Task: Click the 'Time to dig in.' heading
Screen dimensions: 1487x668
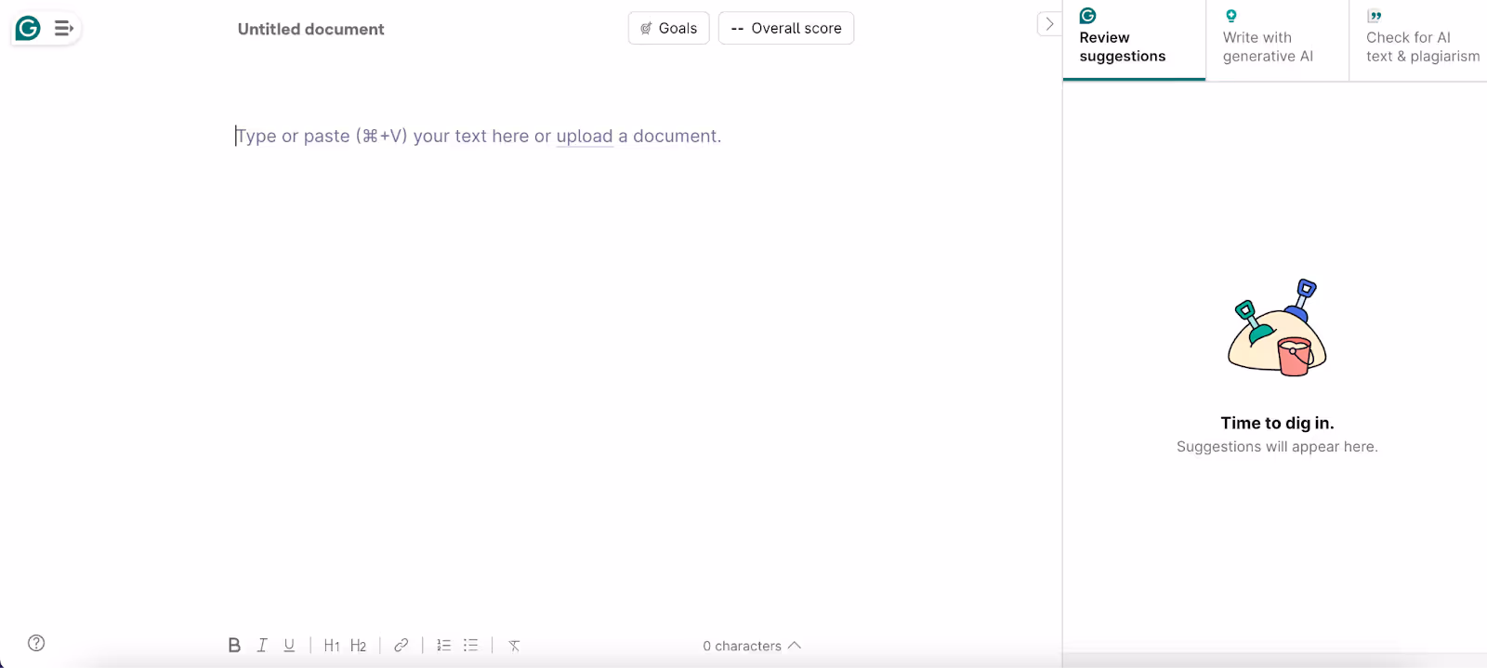Action: click(1277, 423)
